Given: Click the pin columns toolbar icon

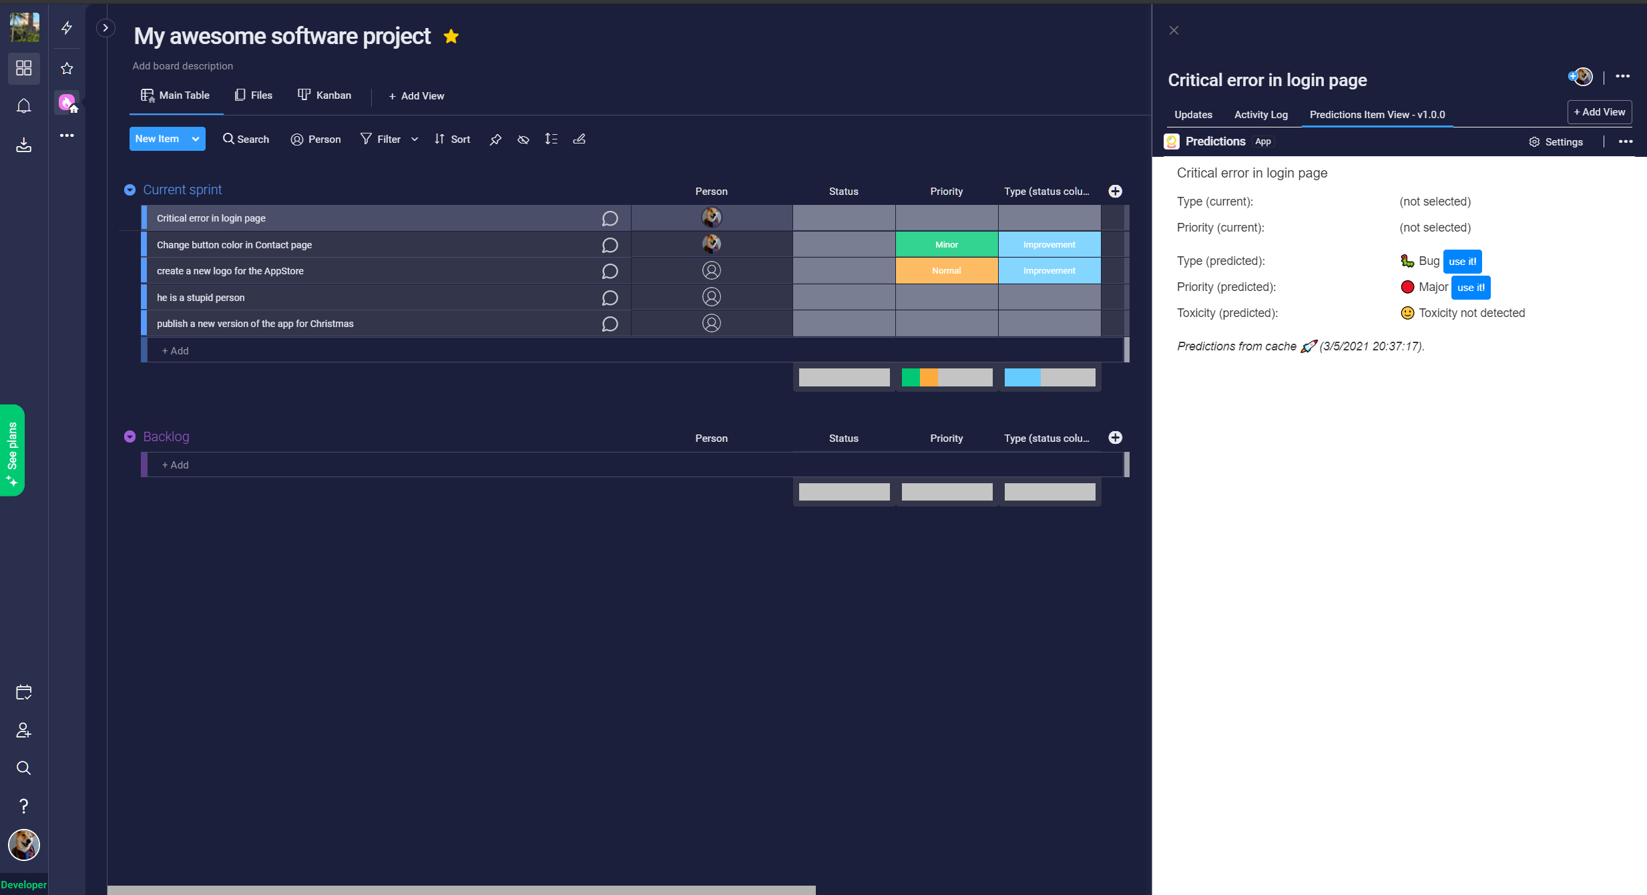Looking at the screenshot, I should (x=495, y=139).
